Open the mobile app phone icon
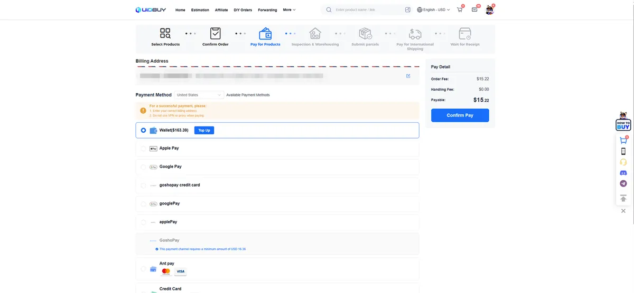This screenshot has width=634, height=293. [x=623, y=151]
